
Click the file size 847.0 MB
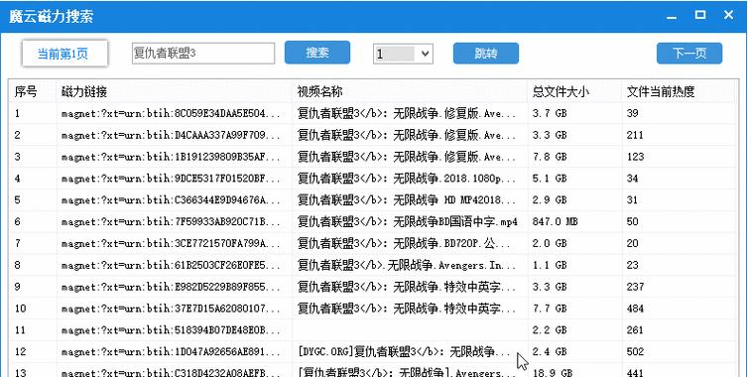(x=556, y=221)
